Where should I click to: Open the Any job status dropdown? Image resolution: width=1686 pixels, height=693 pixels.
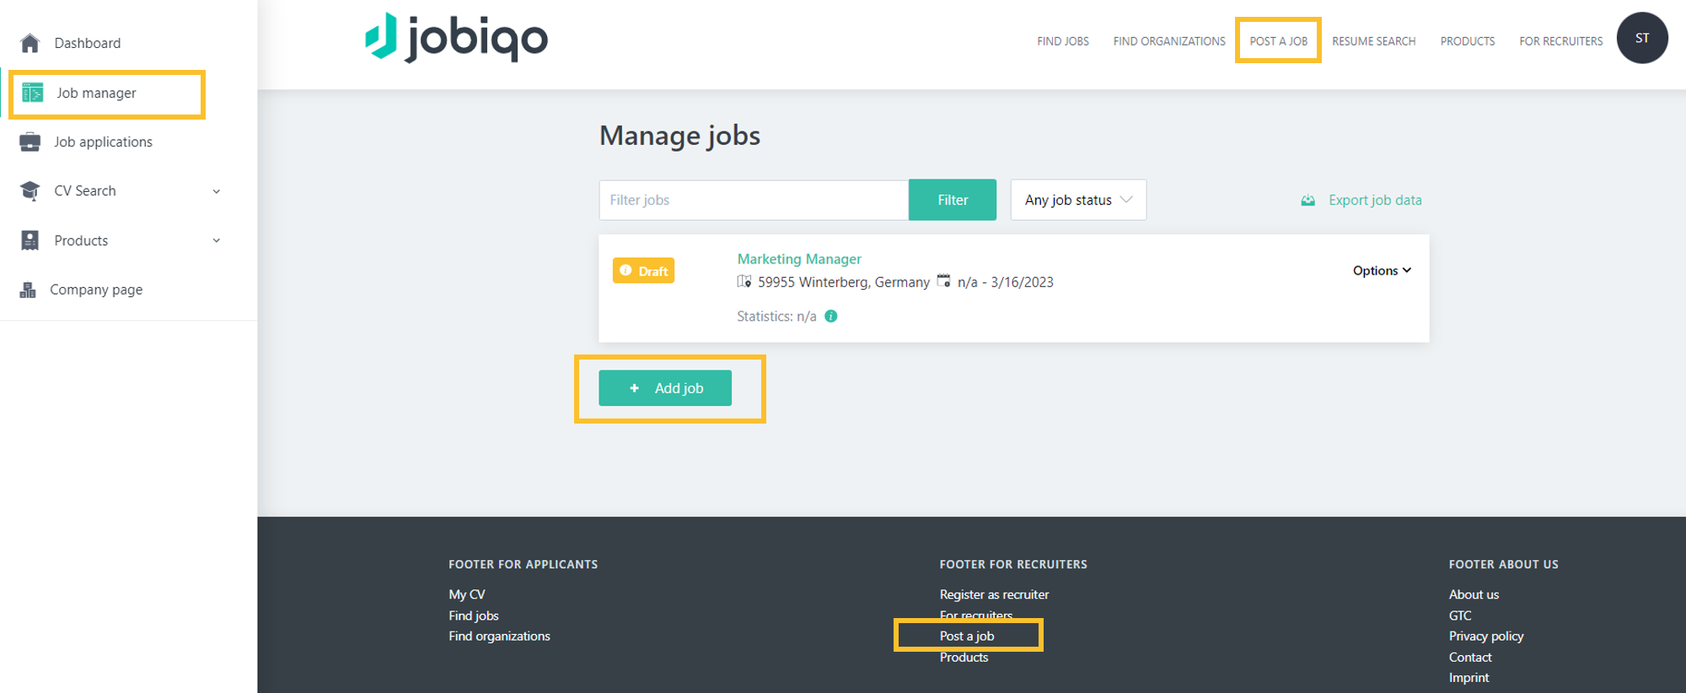1078,200
